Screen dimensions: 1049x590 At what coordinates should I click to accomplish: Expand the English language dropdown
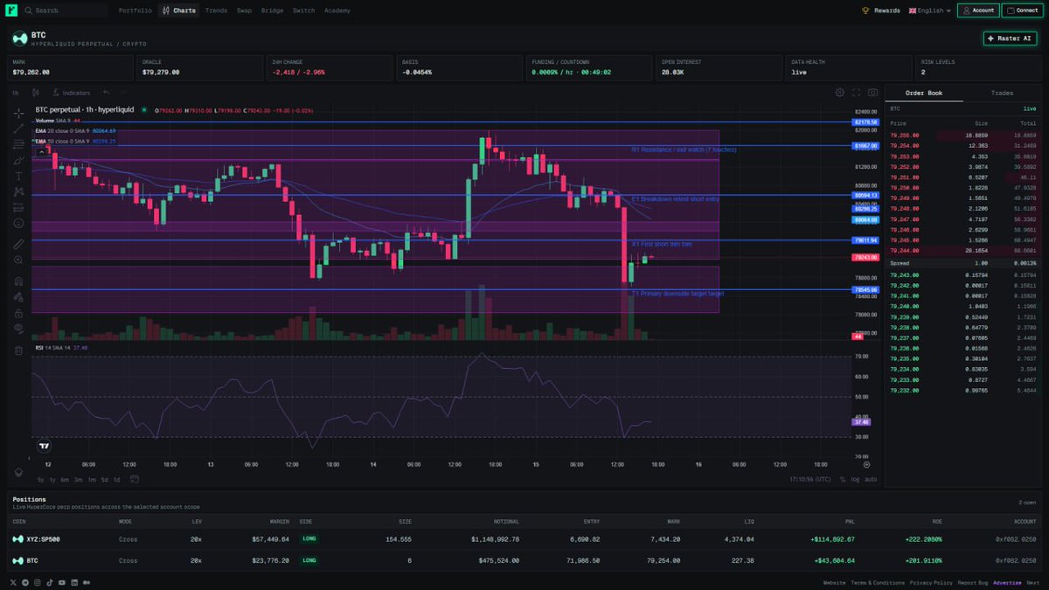tap(929, 10)
